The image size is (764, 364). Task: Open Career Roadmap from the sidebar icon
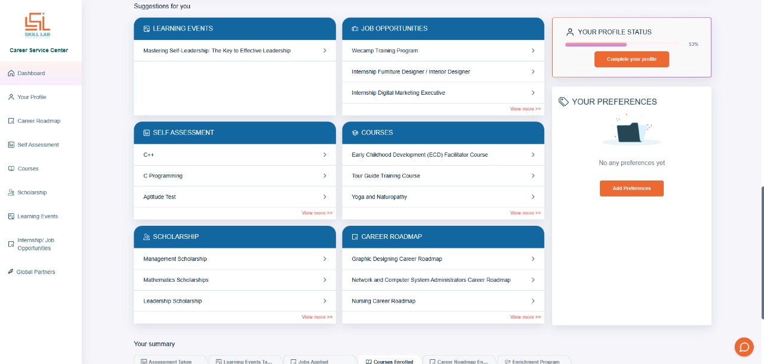coord(11,121)
